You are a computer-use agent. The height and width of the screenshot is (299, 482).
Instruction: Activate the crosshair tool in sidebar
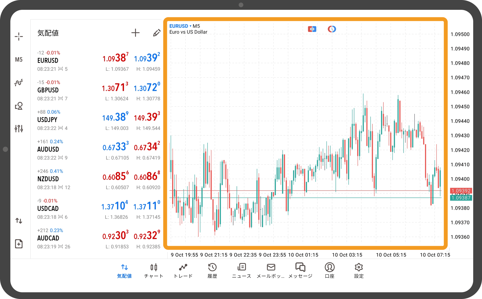click(19, 37)
